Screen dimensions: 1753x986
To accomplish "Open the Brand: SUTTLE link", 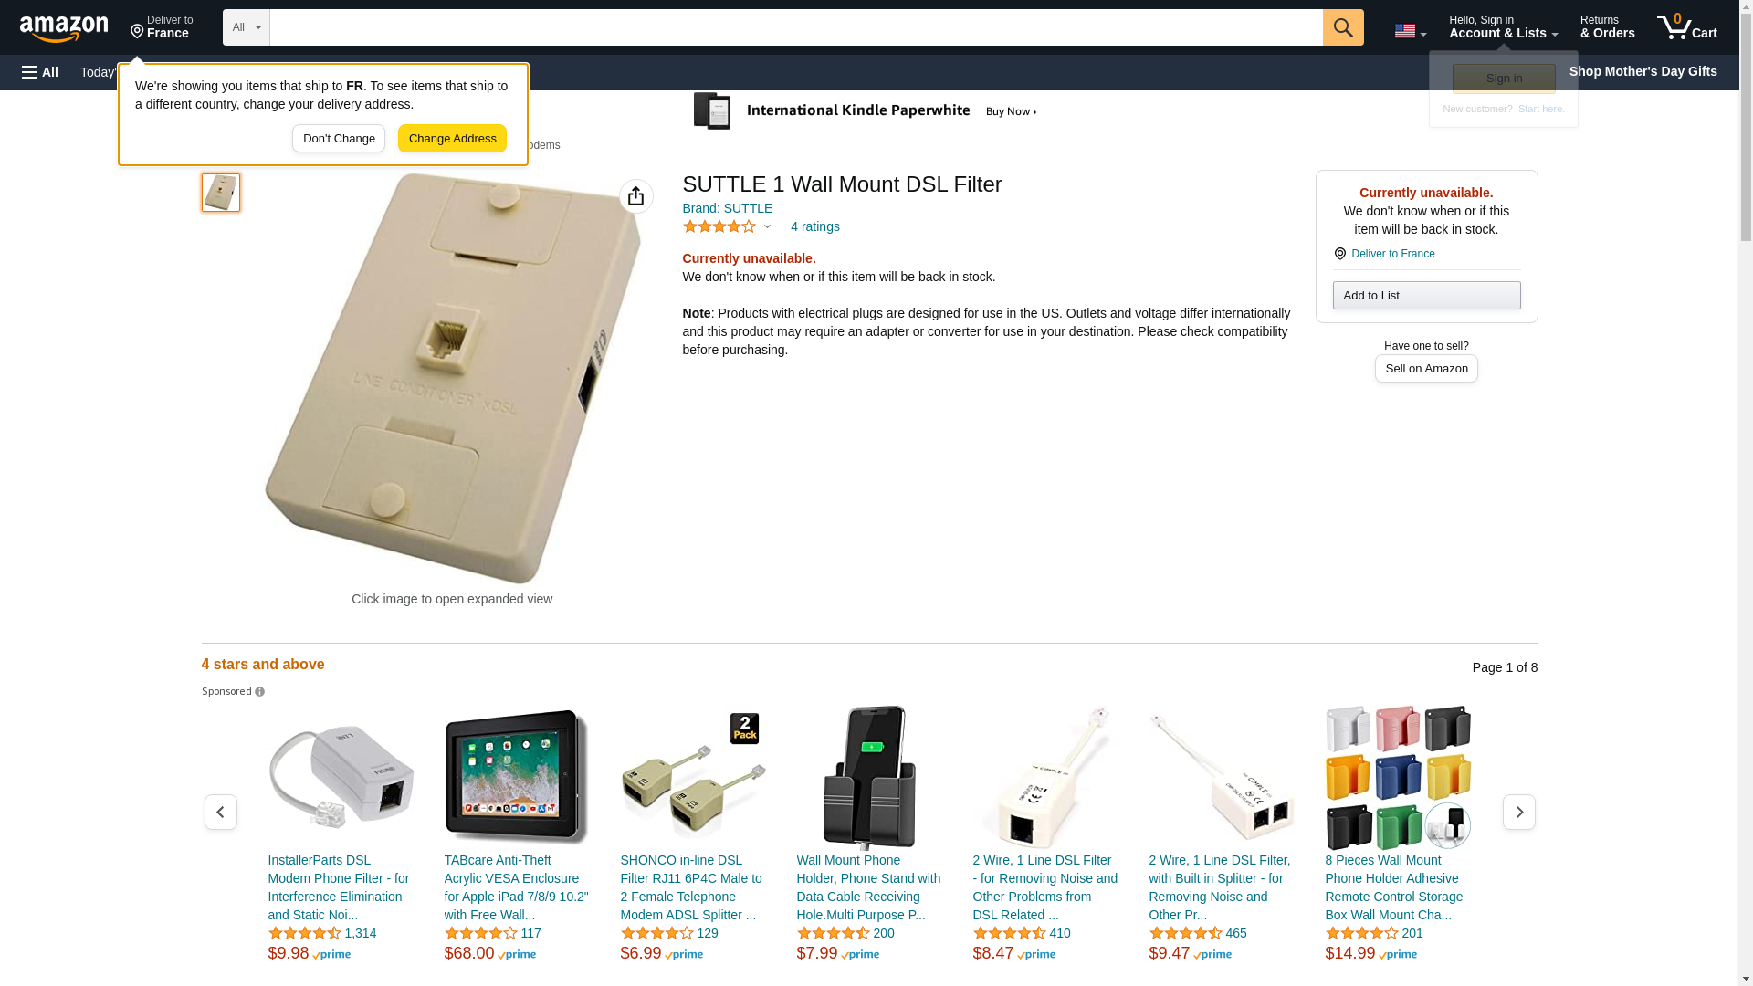I will 727,208.
